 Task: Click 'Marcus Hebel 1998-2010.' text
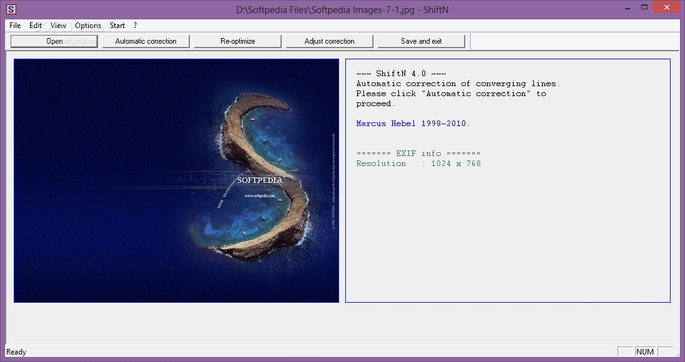tap(413, 124)
